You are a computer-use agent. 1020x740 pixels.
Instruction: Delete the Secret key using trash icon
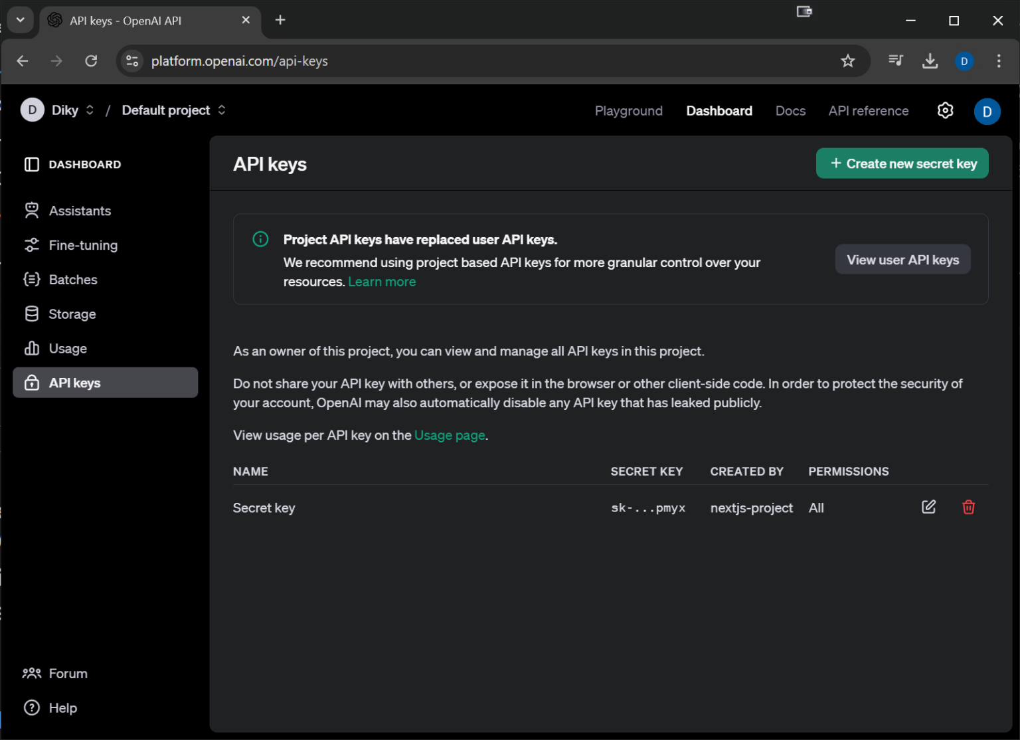point(968,507)
